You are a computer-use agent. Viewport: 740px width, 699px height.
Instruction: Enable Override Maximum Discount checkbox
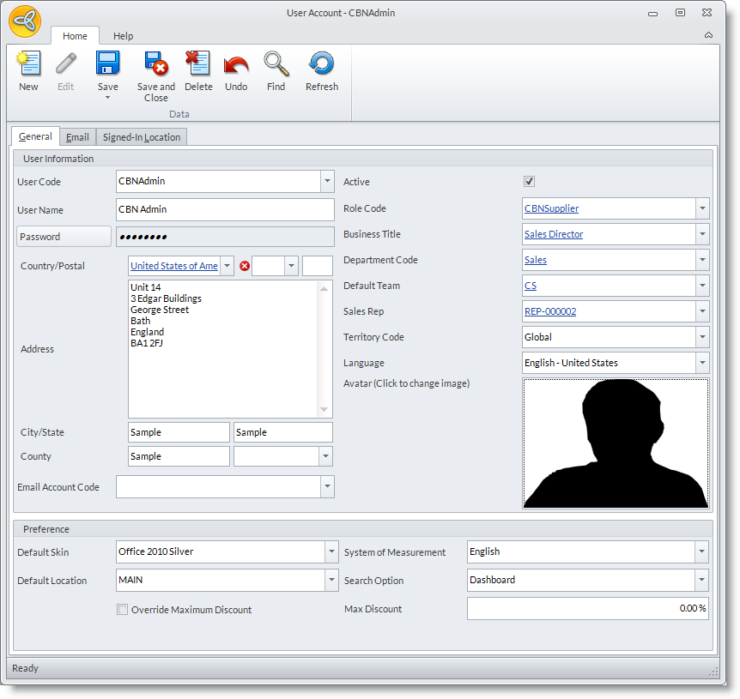pyautogui.click(x=123, y=610)
